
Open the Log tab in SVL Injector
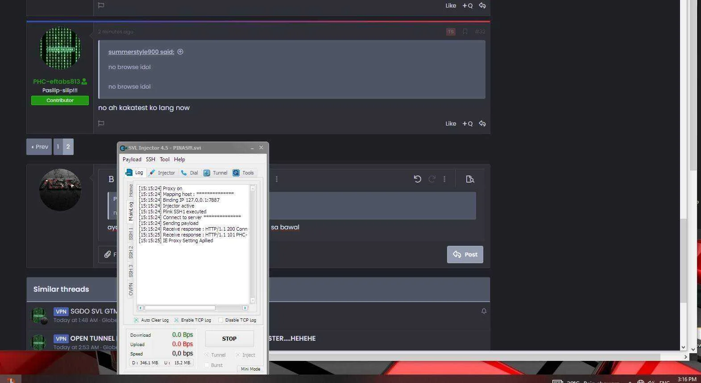click(x=135, y=173)
